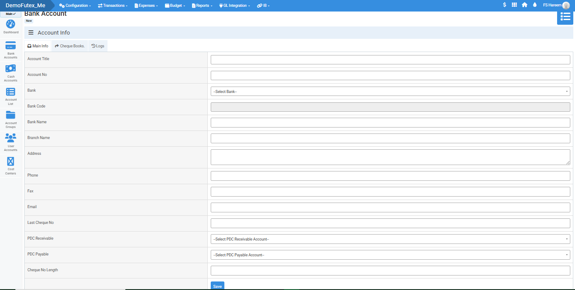Open Account List sidebar icon

point(11,92)
